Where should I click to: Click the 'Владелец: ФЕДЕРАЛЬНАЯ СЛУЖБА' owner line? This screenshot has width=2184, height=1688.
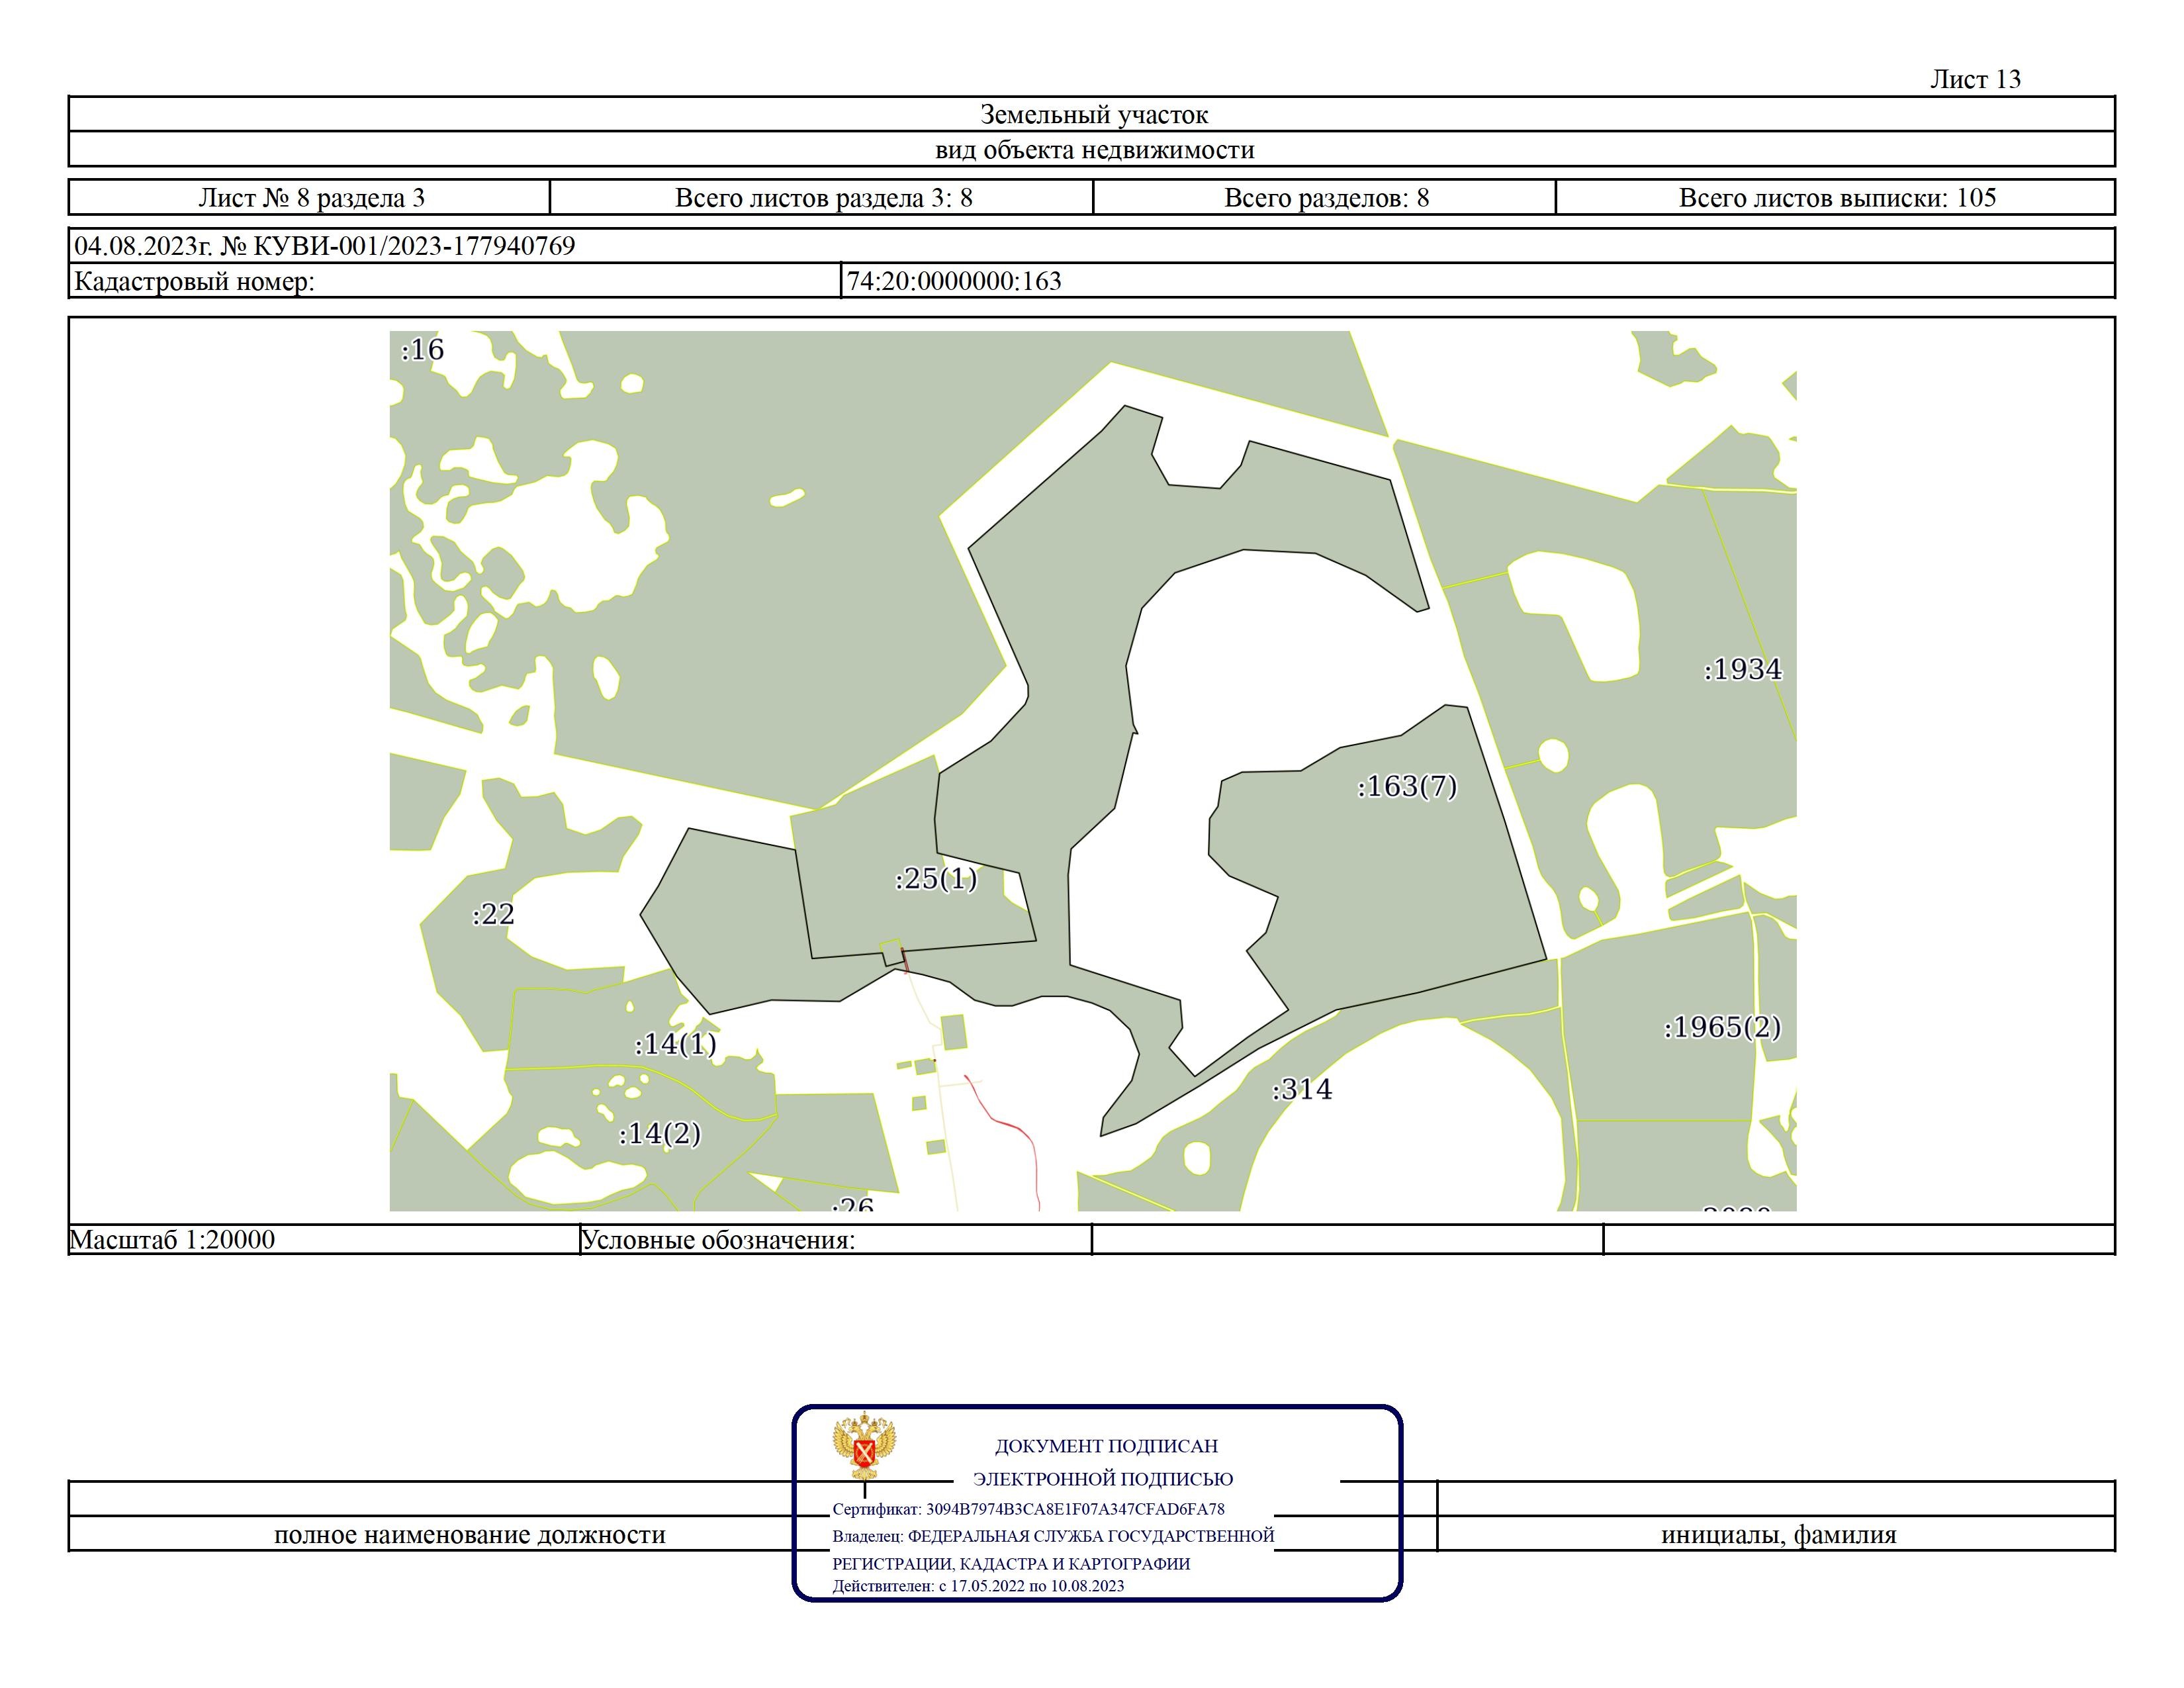(x=1053, y=1536)
